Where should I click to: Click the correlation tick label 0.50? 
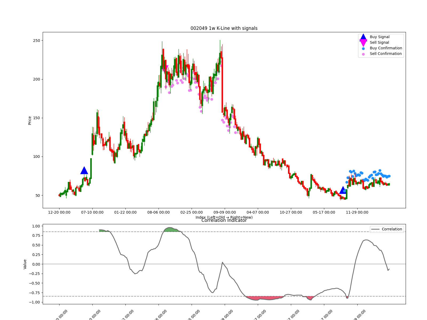pyautogui.click(x=36, y=245)
